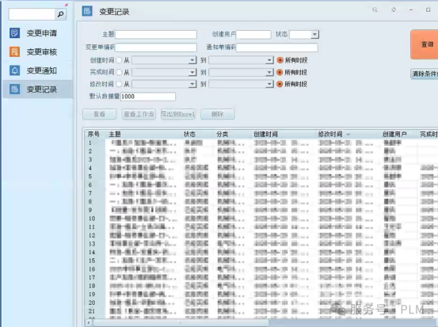Click the 删除 button

[218, 114]
